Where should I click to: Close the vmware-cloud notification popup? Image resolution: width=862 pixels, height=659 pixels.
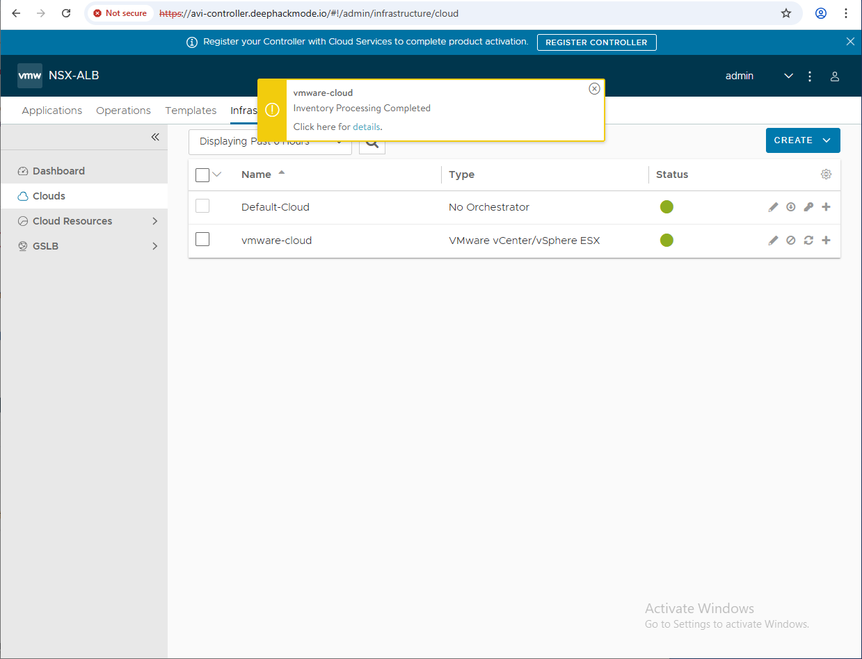tap(594, 88)
